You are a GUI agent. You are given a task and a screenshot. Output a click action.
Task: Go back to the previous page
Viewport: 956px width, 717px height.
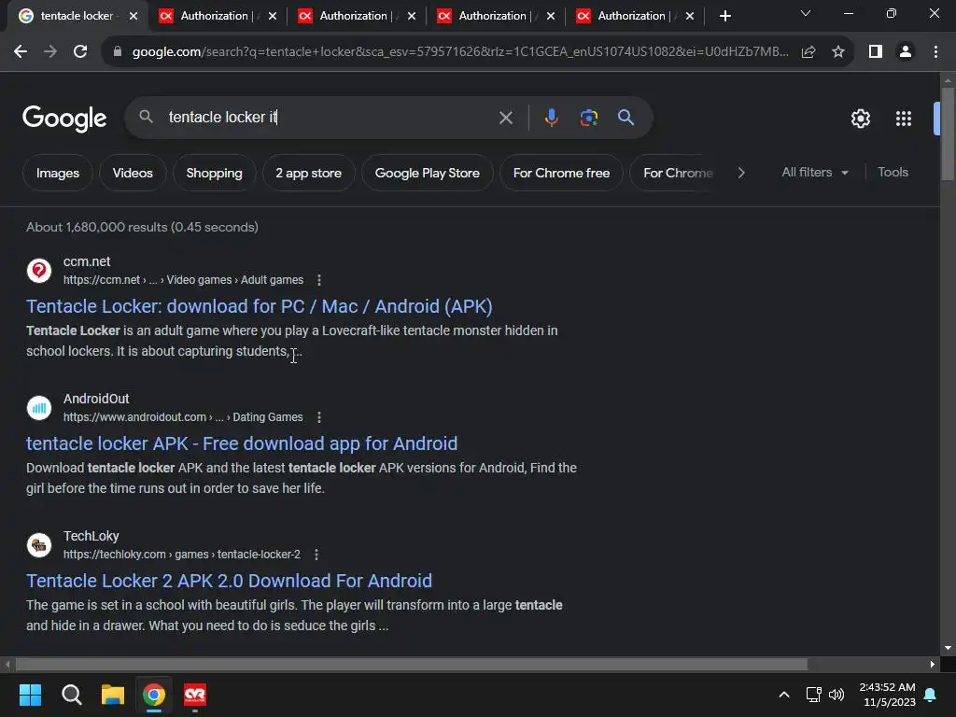point(21,52)
